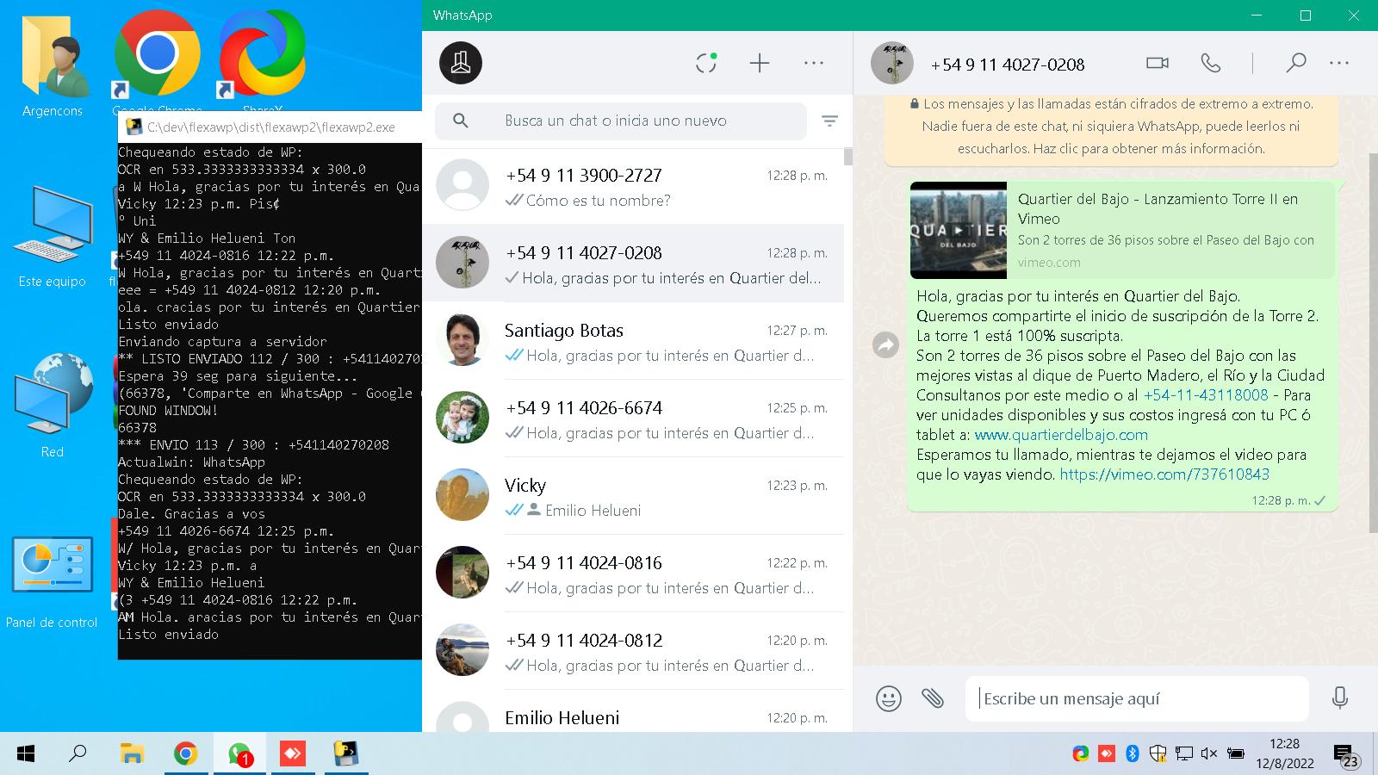Start a new chat with plus icon

(x=760, y=63)
